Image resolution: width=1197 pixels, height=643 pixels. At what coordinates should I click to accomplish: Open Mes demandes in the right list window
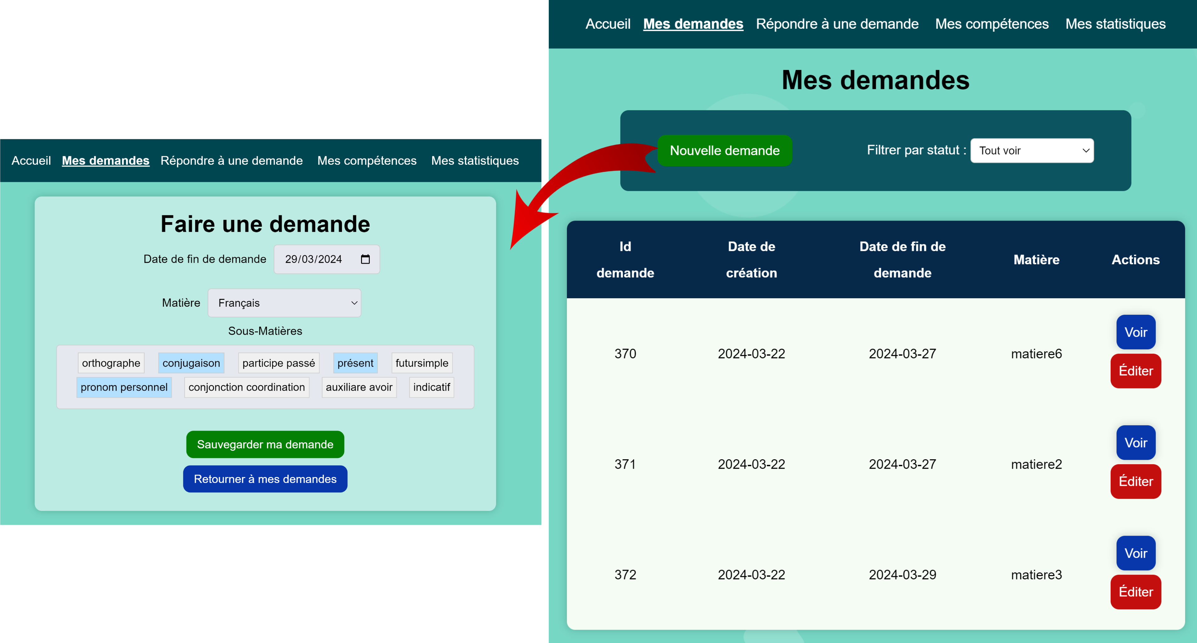pos(693,24)
